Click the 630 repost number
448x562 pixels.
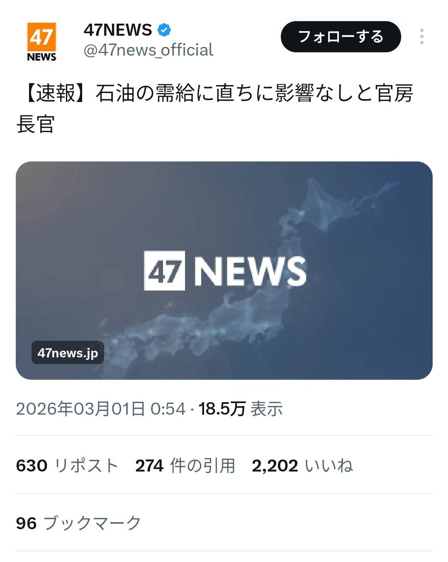(32, 465)
